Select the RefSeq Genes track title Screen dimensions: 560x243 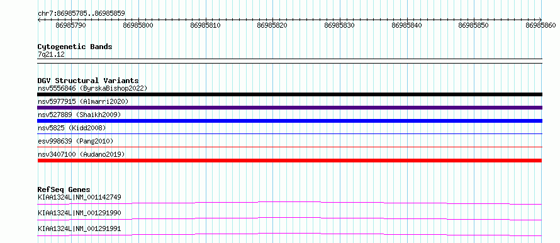tap(64, 189)
